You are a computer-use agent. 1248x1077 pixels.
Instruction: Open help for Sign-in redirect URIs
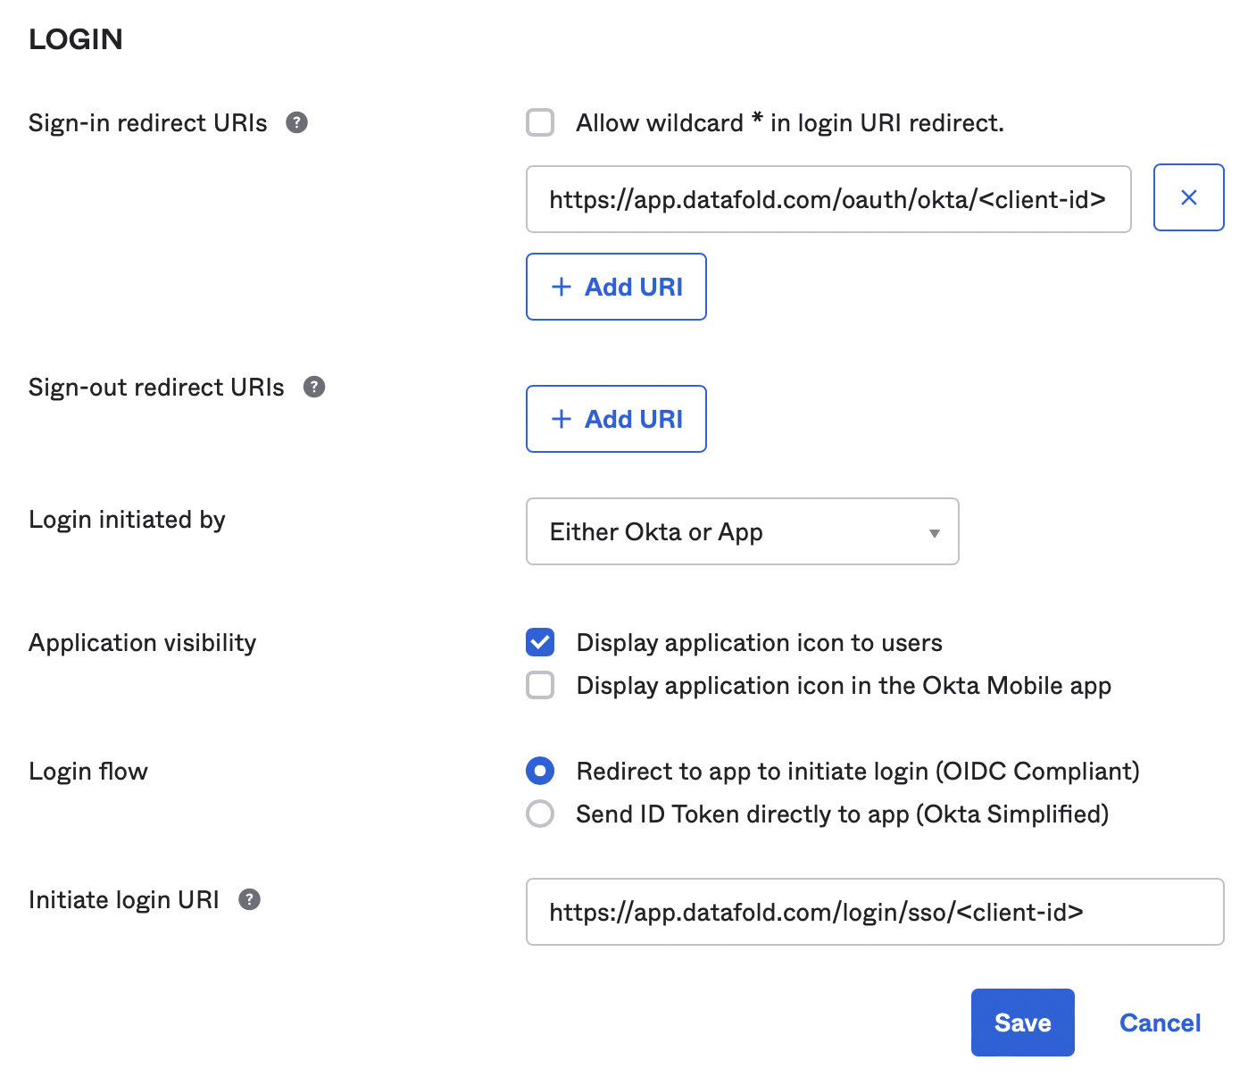pyautogui.click(x=296, y=122)
